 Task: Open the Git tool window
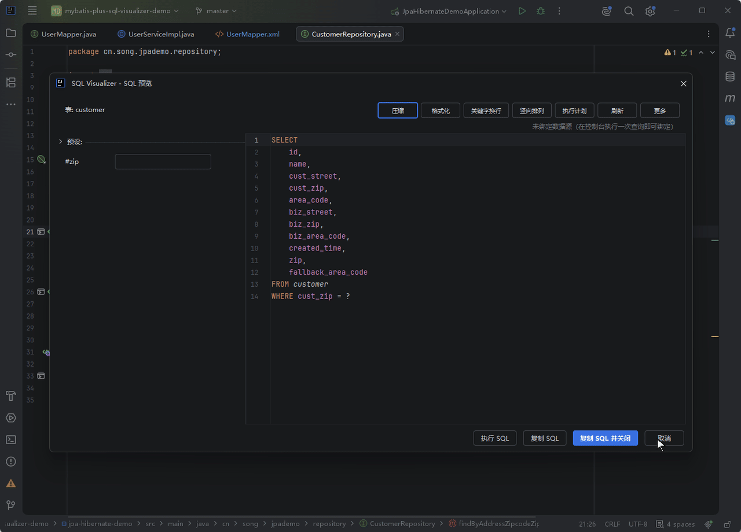coord(10,505)
